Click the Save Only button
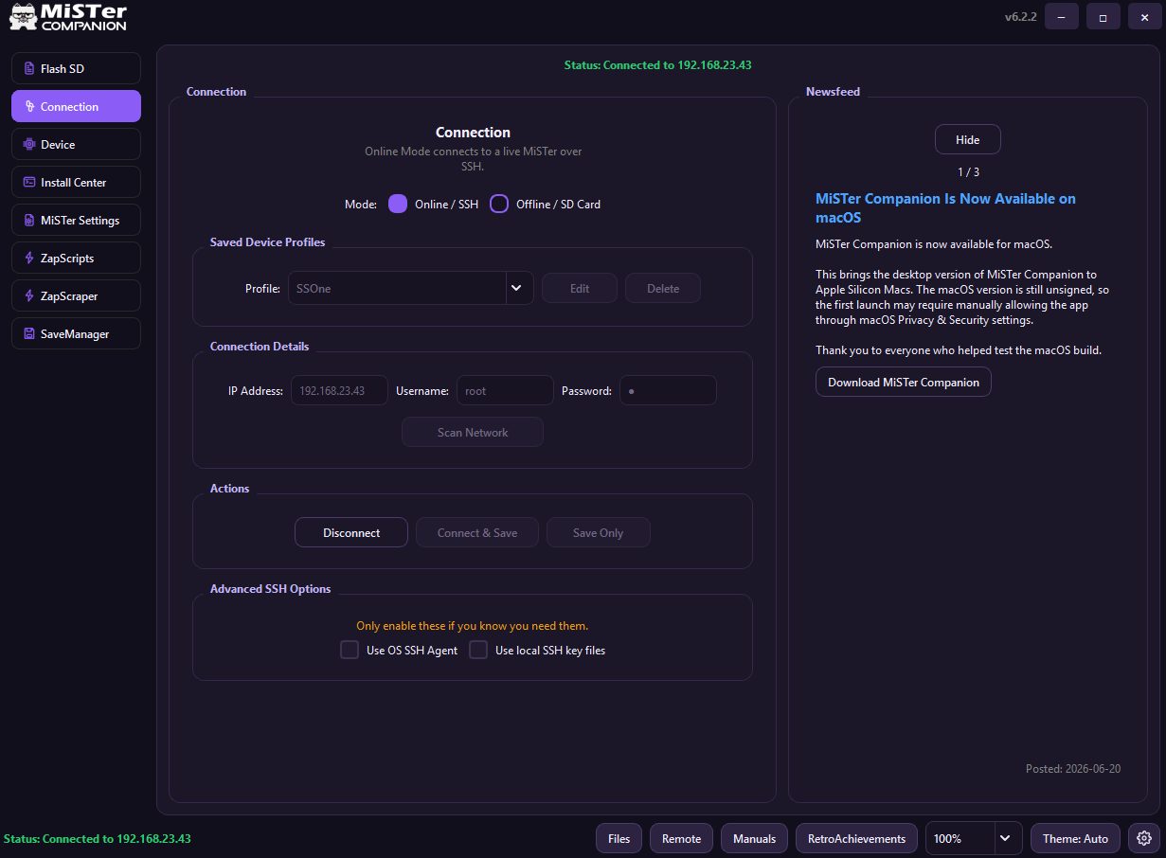Image resolution: width=1166 pixels, height=858 pixels. (x=599, y=532)
